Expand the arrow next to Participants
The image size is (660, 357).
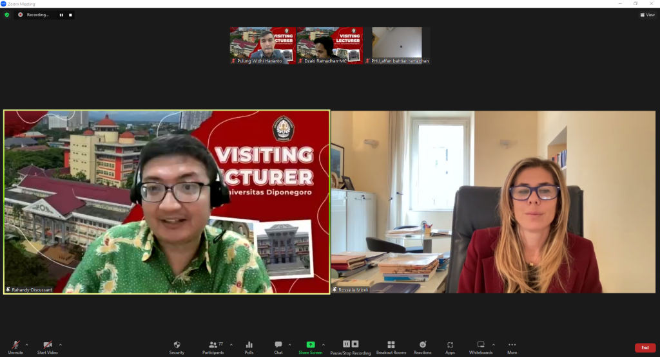[x=231, y=345]
